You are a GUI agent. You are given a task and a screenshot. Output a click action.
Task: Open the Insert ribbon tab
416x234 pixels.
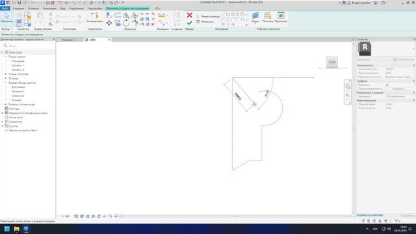click(x=33, y=8)
